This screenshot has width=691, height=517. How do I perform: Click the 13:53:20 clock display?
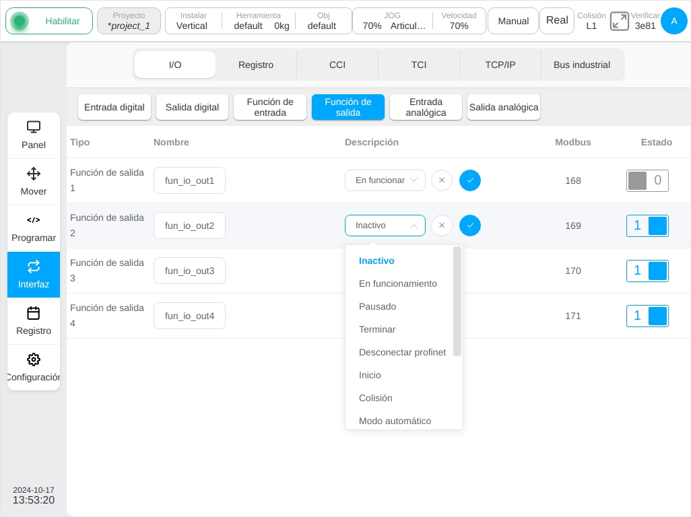click(x=34, y=499)
